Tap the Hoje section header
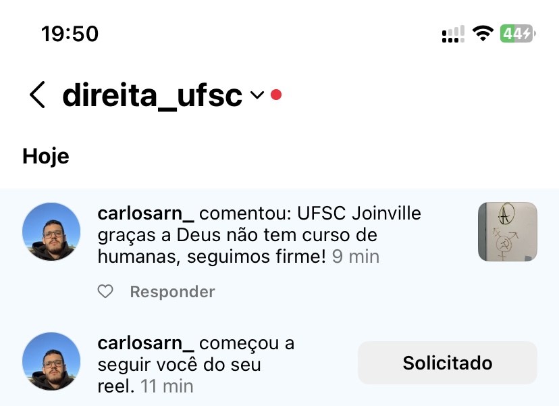Viewport: 559px width, 406px height. 46,156
